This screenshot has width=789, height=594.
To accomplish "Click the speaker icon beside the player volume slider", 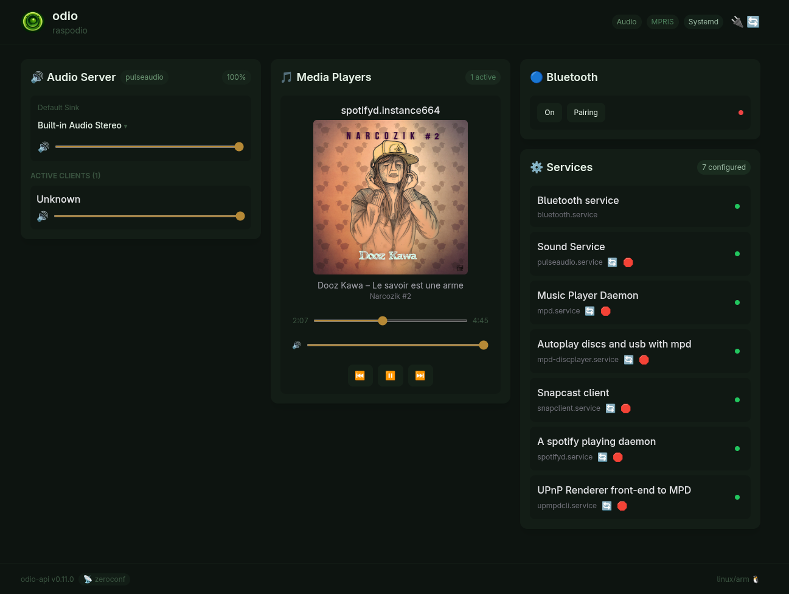I will click(x=296, y=345).
